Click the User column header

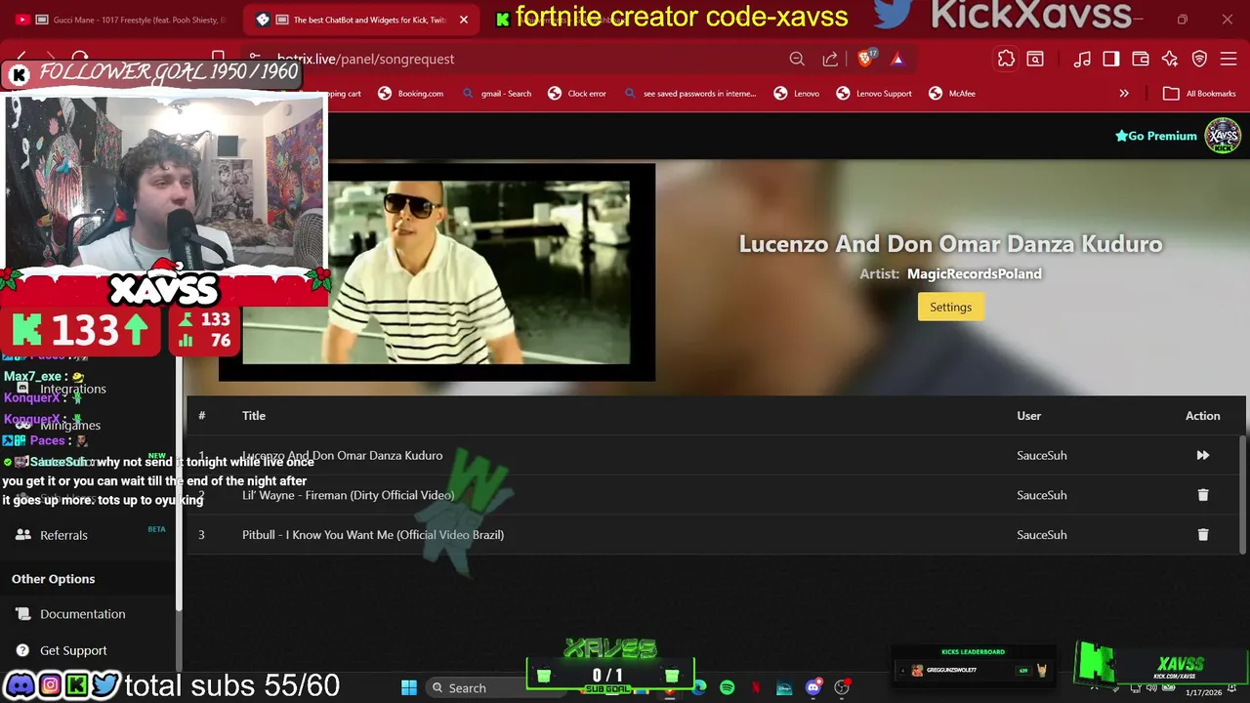pos(1028,416)
